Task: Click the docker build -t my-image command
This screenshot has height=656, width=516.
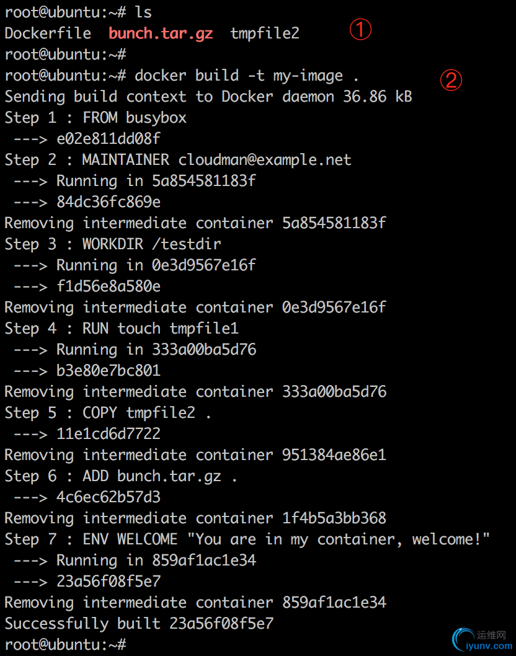Action: [246, 76]
